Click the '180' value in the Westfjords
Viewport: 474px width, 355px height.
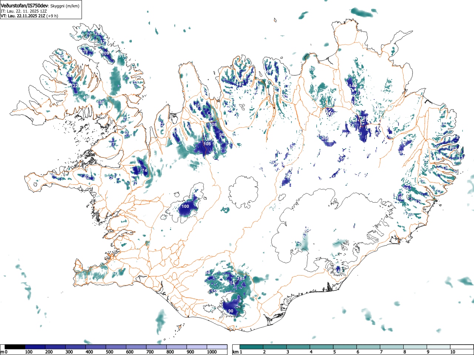pyautogui.click(x=100, y=102)
